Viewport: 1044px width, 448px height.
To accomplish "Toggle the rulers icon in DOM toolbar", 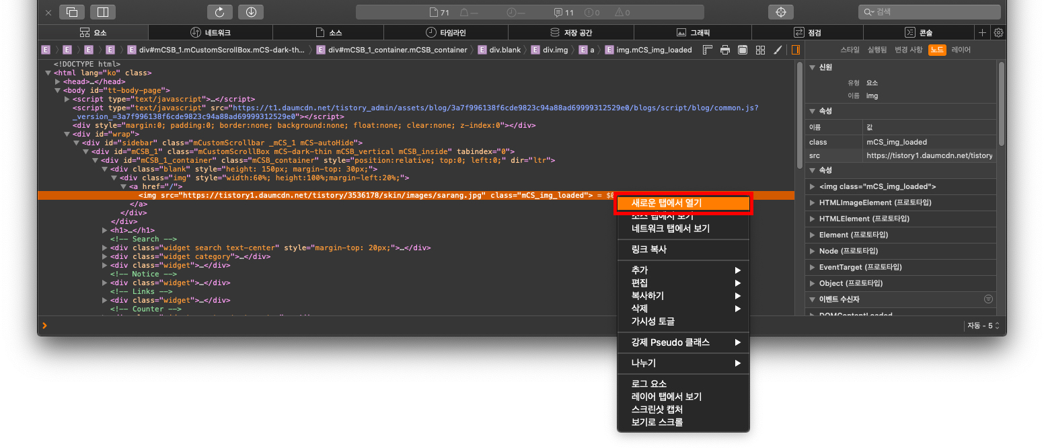I will [x=708, y=50].
